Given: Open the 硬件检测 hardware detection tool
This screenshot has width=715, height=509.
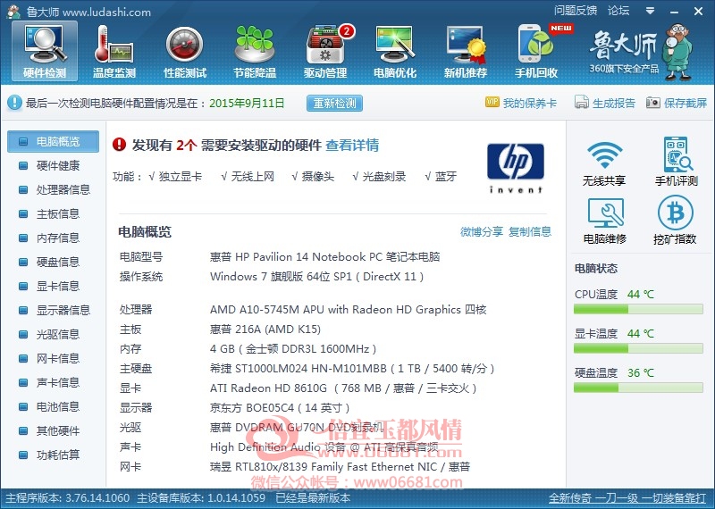Looking at the screenshot, I should [x=45, y=51].
